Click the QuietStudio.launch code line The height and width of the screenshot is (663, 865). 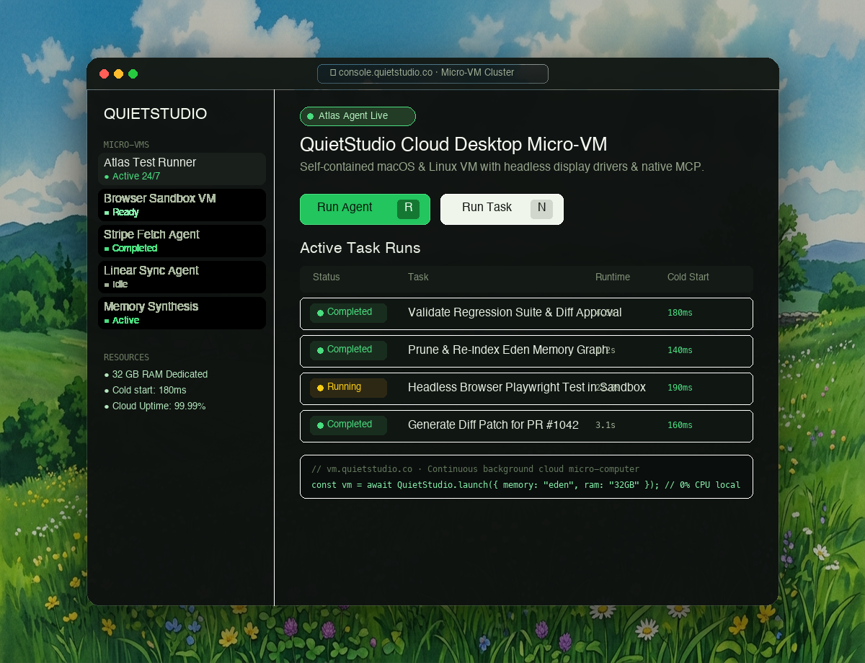coord(525,485)
